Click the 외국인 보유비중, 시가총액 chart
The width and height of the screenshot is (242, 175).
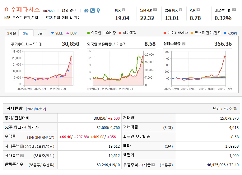tap(119, 68)
